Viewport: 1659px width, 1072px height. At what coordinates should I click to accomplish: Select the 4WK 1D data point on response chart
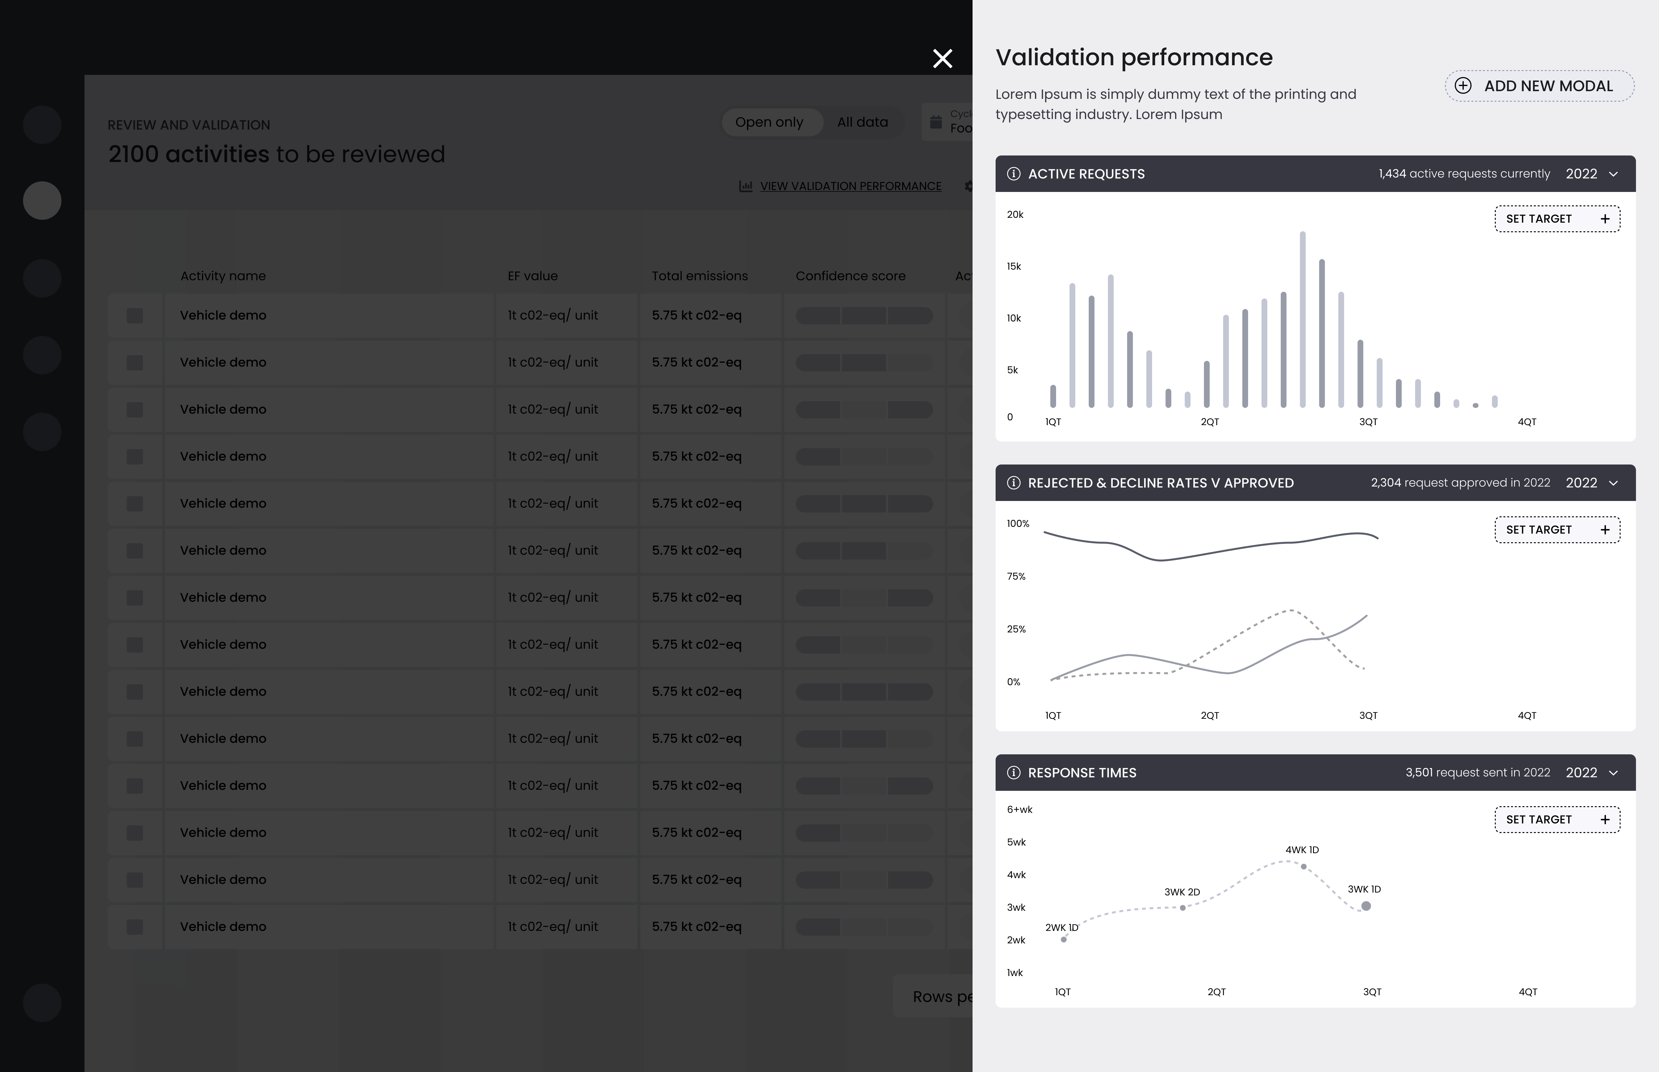click(x=1304, y=867)
